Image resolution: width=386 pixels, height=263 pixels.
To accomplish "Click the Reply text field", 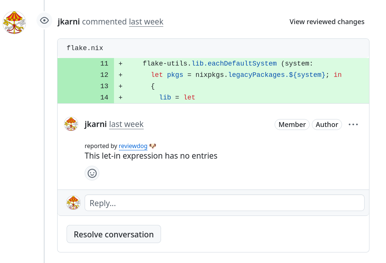I will [224, 203].
